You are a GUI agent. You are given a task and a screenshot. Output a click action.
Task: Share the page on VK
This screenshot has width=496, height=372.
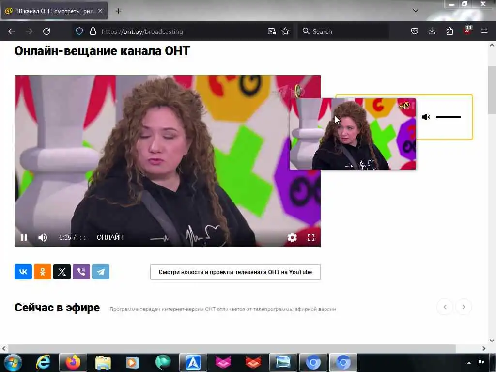[x=23, y=272]
